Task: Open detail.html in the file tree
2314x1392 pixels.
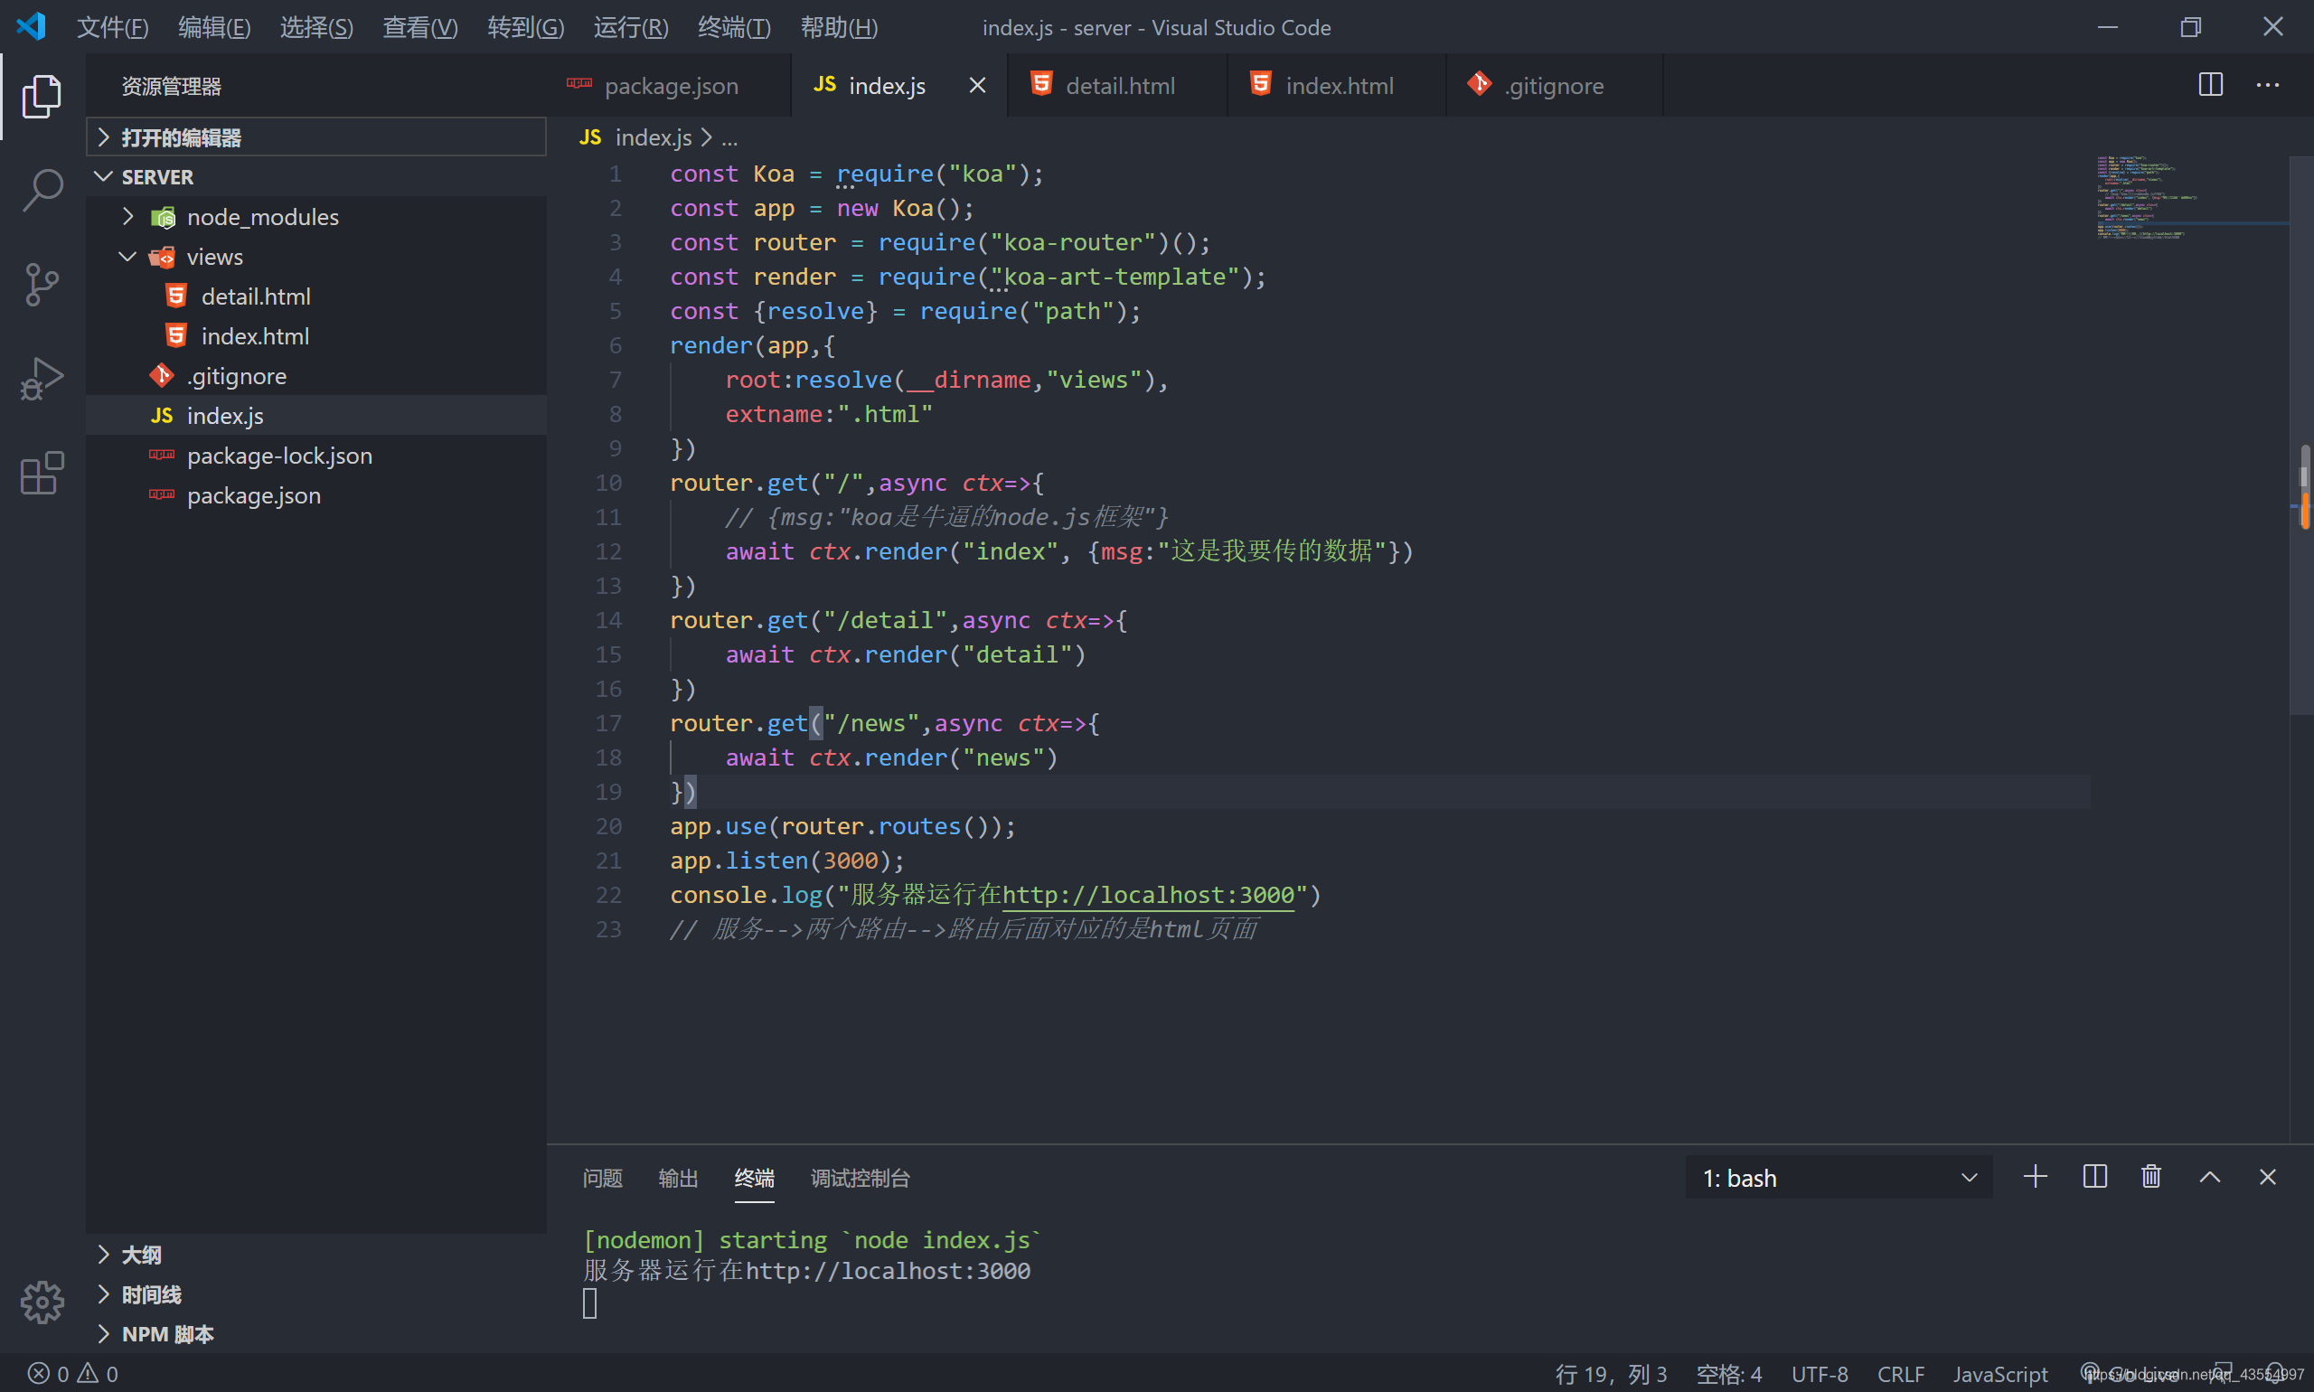Action: (316, 296)
